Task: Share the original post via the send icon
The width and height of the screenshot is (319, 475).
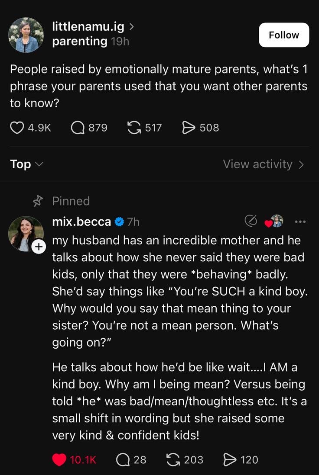Action: pyautogui.click(x=189, y=128)
